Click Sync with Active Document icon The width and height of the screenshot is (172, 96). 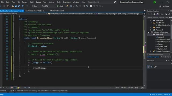pyautogui.click(x=166, y=14)
